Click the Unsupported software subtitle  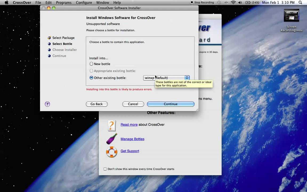pyautogui.click(x=103, y=24)
